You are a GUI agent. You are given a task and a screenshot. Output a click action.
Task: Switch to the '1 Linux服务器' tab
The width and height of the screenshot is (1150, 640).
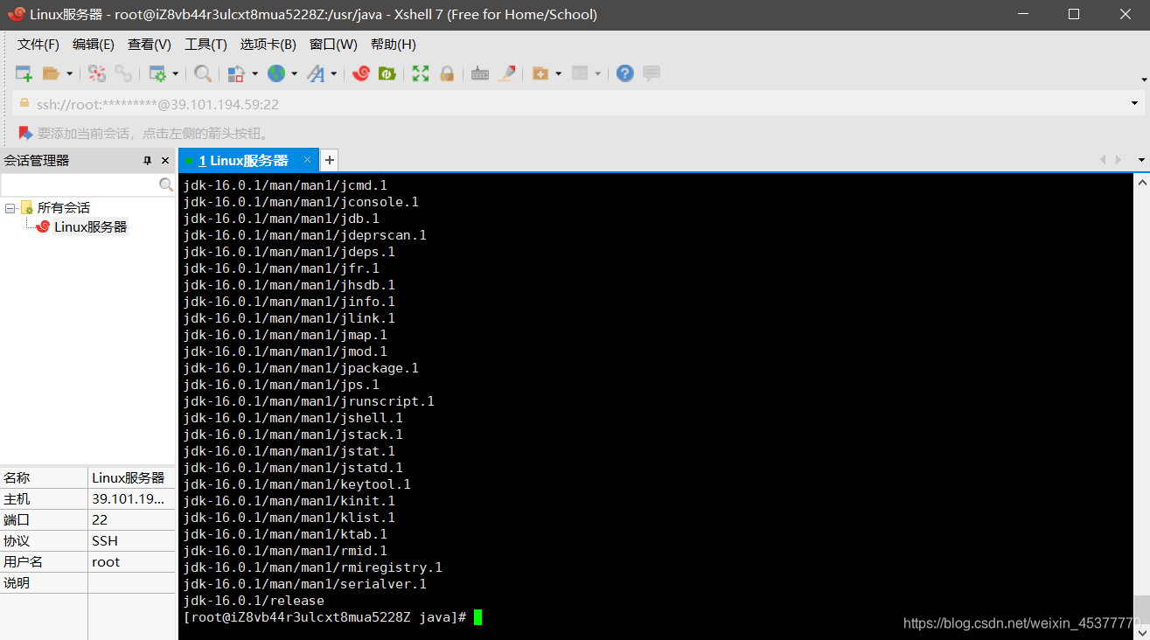point(243,161)
